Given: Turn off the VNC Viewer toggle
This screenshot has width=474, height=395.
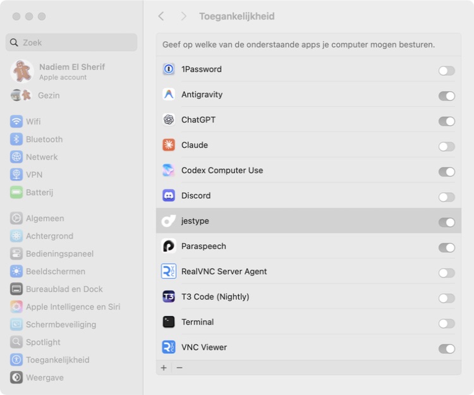Looking at the screenshot, I should pyautogui.click(x=446, y=349).
